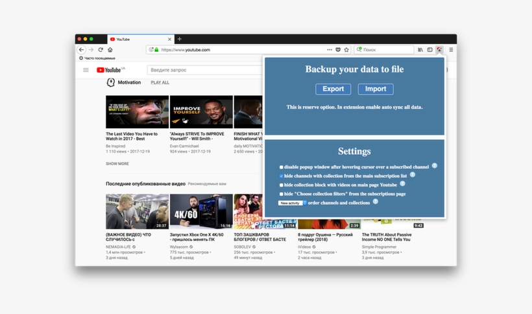Check hide Choose collection filters checkbox
532x314 pixels.
(x=282, y=194)
